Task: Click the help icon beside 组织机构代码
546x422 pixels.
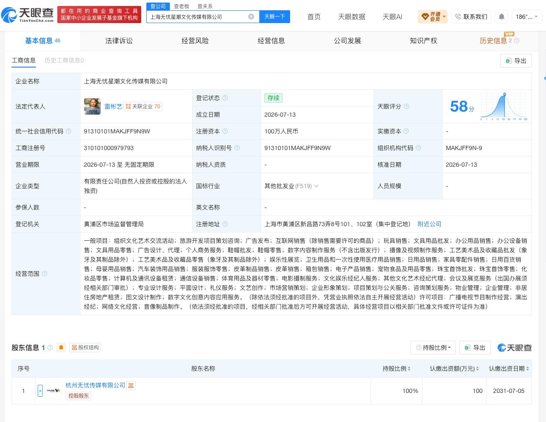Action: 418,148
